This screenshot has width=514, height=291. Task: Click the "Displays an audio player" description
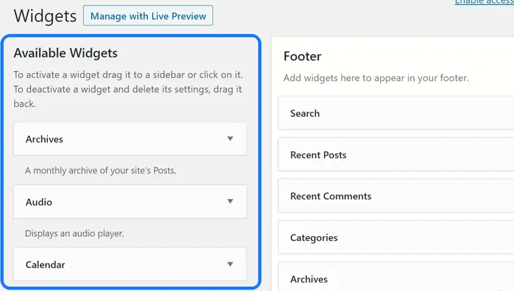tap(75, 233)
